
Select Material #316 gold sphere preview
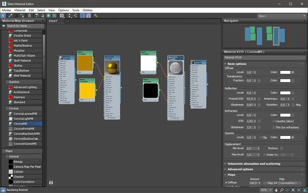click(112, 67)
